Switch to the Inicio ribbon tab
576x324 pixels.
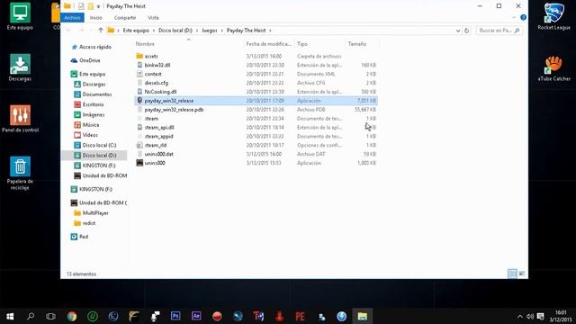[x=96, y=18]
